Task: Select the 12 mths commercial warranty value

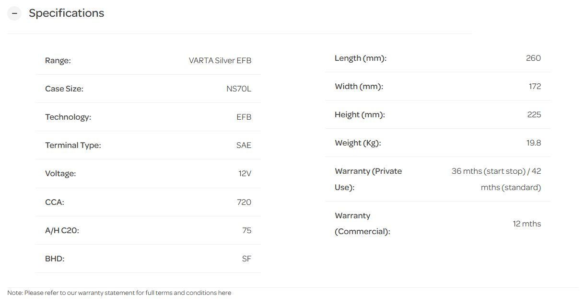Action: click(x=526, y=224)
